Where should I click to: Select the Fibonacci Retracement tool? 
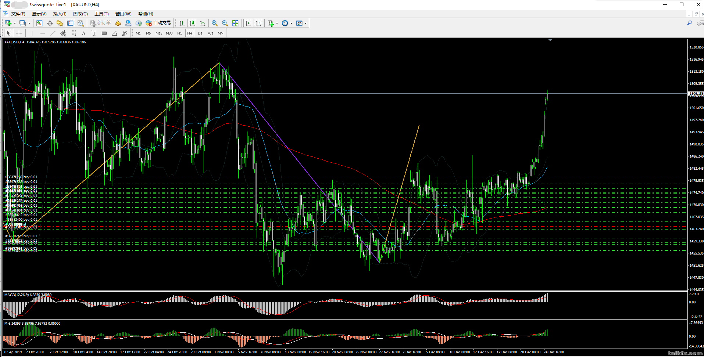[74, 33]
